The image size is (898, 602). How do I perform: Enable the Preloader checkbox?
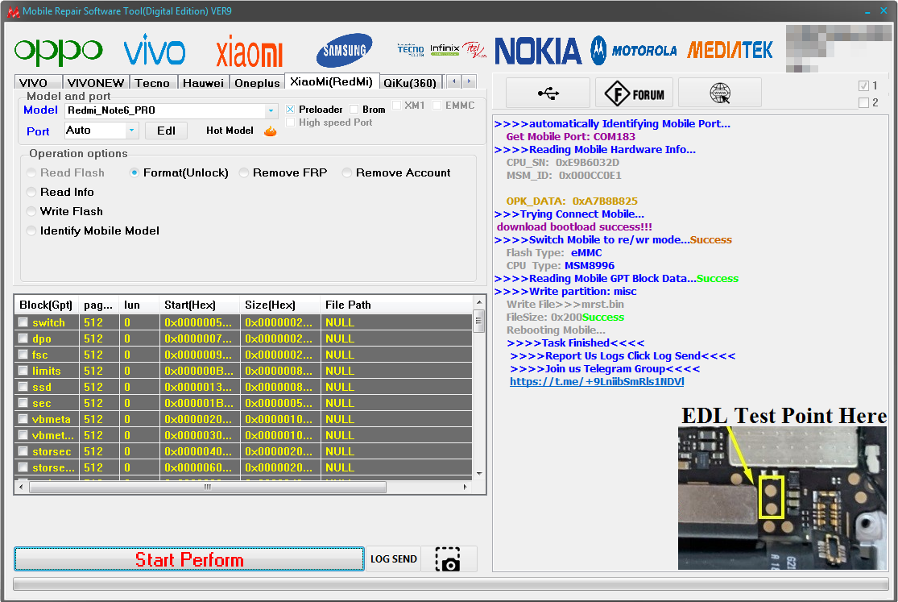pyautogui.click(x=291, y=109)
